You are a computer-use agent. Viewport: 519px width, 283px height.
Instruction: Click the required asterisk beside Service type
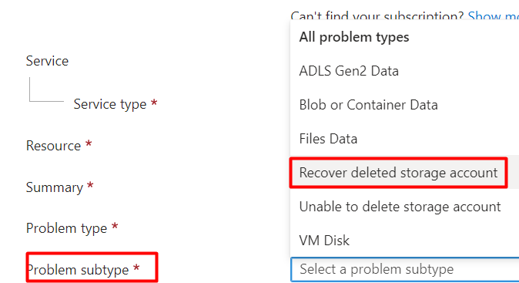coord(154,102)
